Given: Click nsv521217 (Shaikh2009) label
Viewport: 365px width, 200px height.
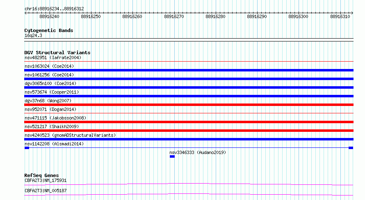Looking at the screenshot, I should pyautogui.click(x=52, y=126).
